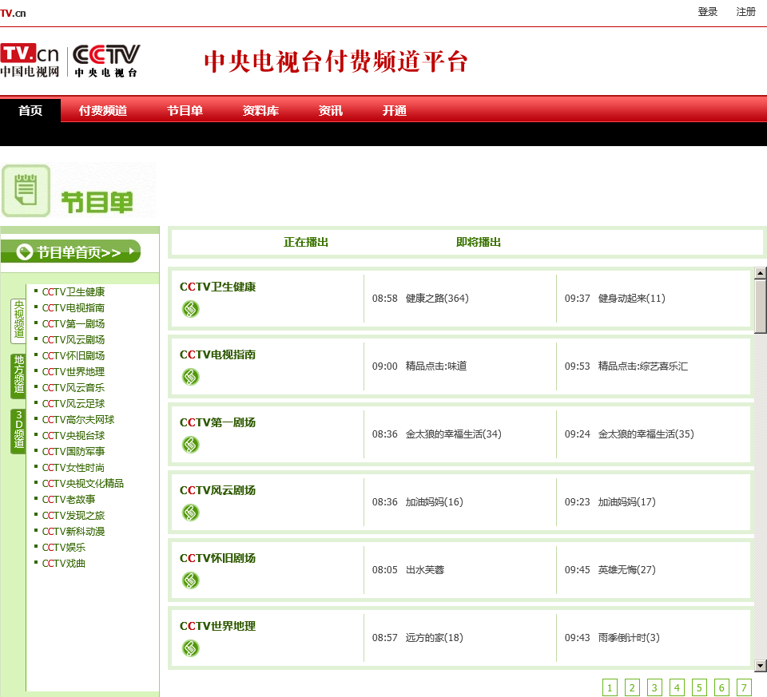Click CCTV卫生健康 channel title in schedule
Viewport: 767px width, 697px height.
[217, 287]
